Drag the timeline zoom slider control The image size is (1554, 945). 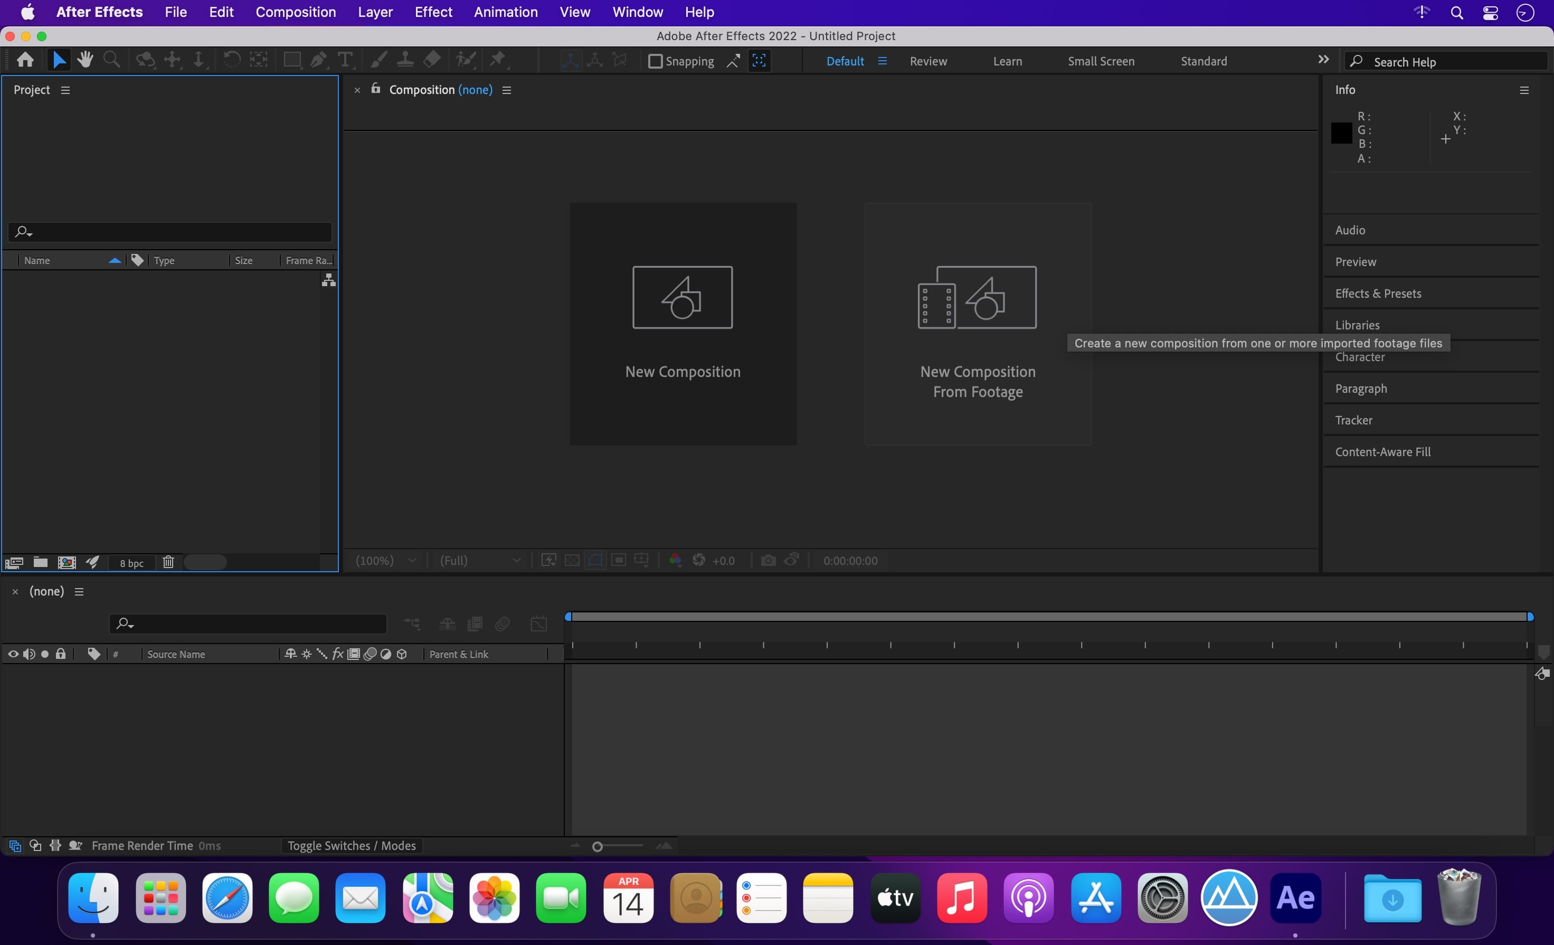(x=597, y=845)
